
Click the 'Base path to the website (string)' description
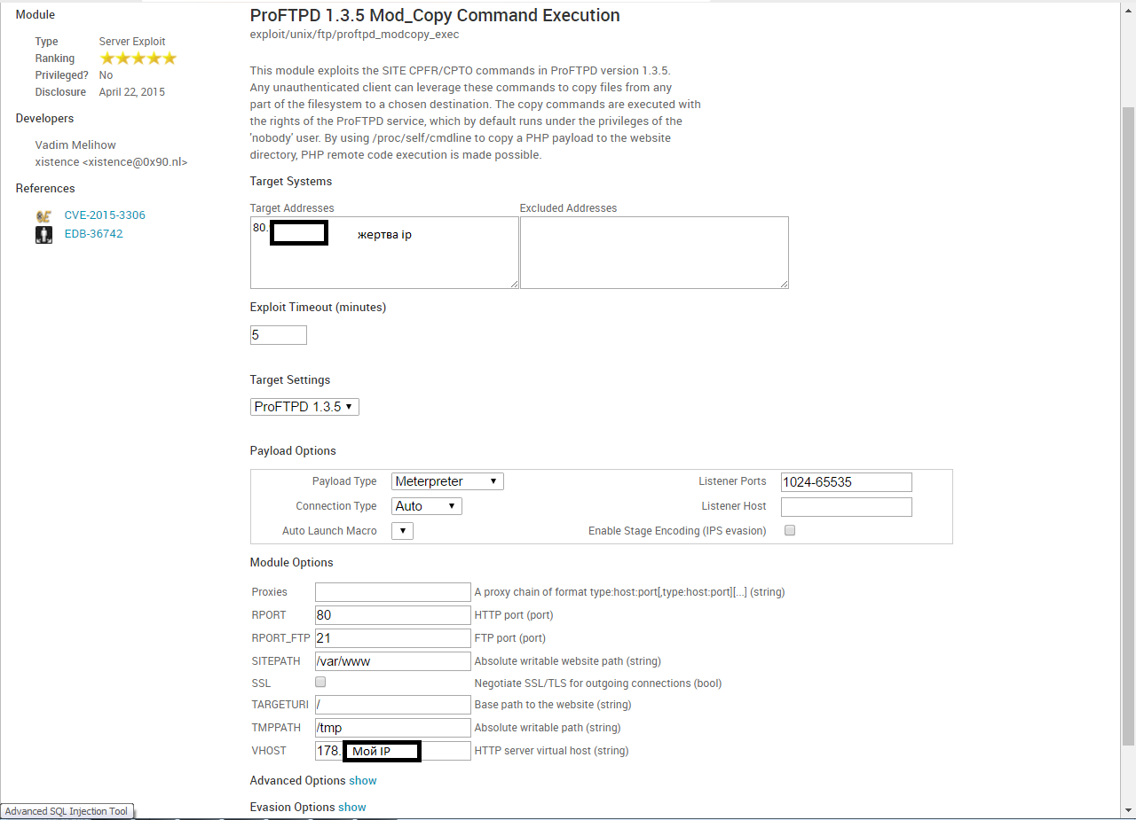point(553,705)
